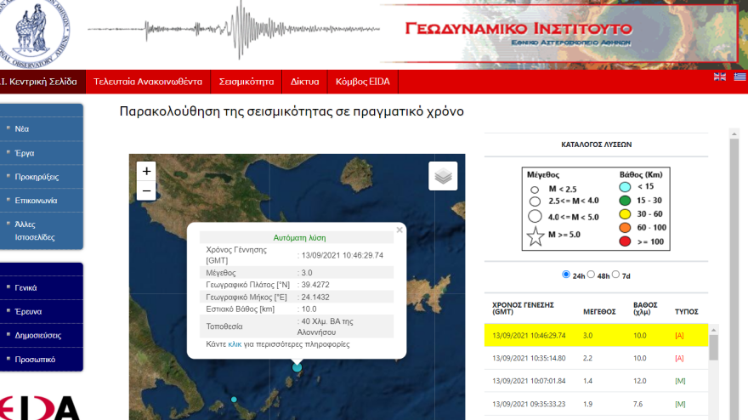Click the ΤΥΠΟΣ column header
Viewport: 748px width, 420px height.
687,312
